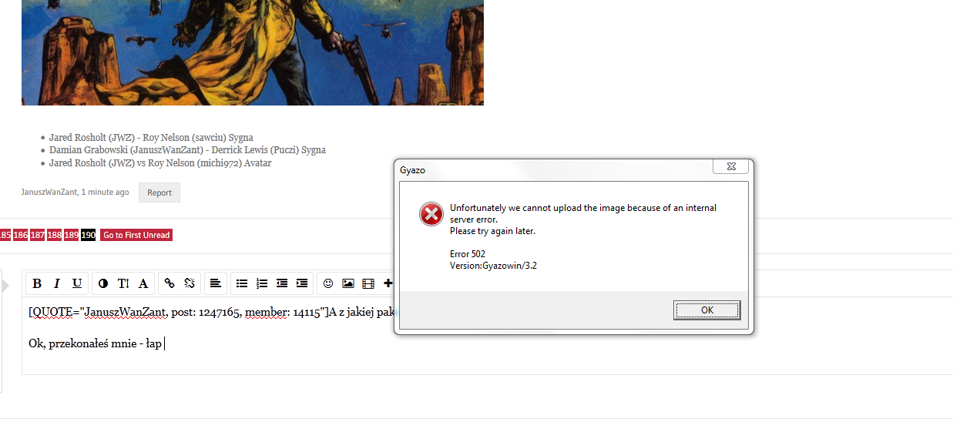
Task: Report the post by JanuszWanZant
Action: pos(159,193)
